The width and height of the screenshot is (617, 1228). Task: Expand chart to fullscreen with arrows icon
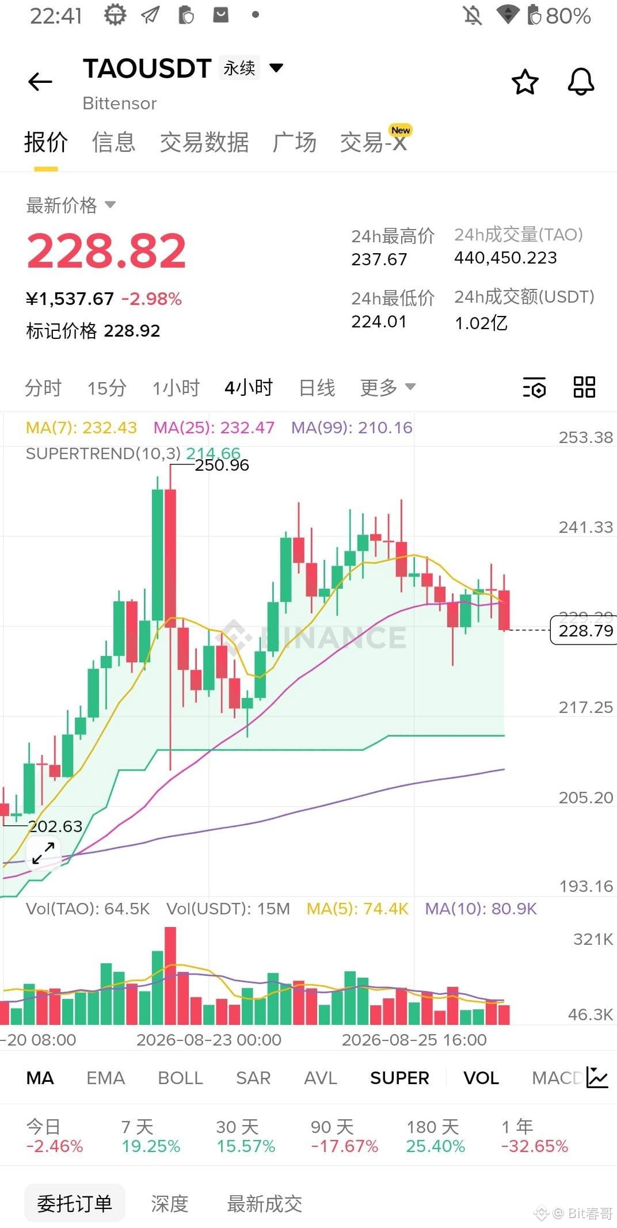43,853
